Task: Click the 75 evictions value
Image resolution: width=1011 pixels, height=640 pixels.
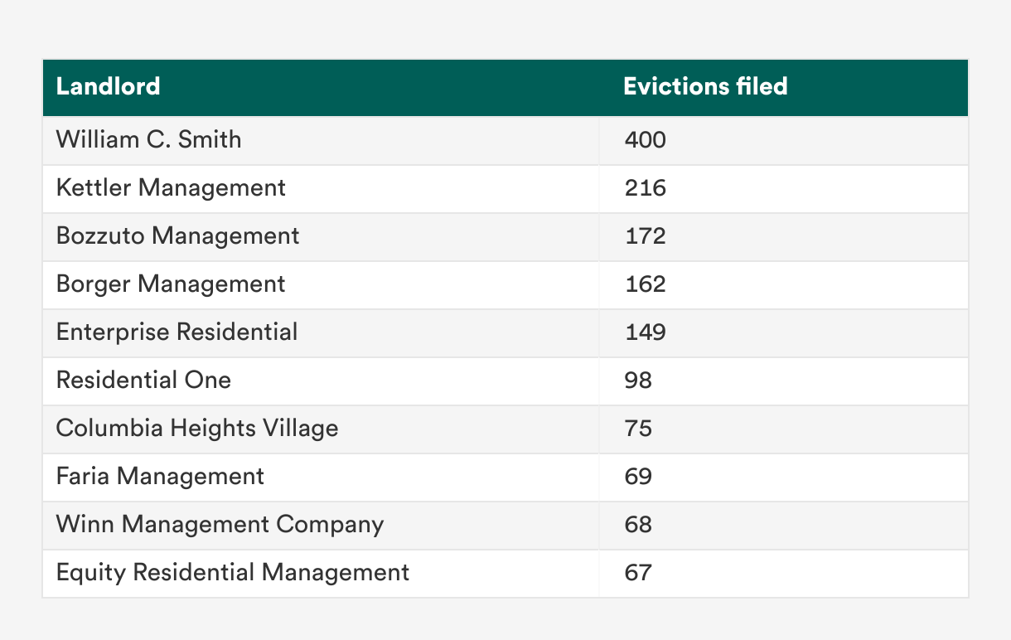Action: (x=638, y=428)
